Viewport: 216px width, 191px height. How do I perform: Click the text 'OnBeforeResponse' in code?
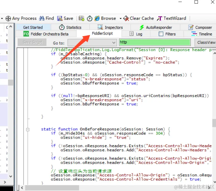tap(99, 129)
